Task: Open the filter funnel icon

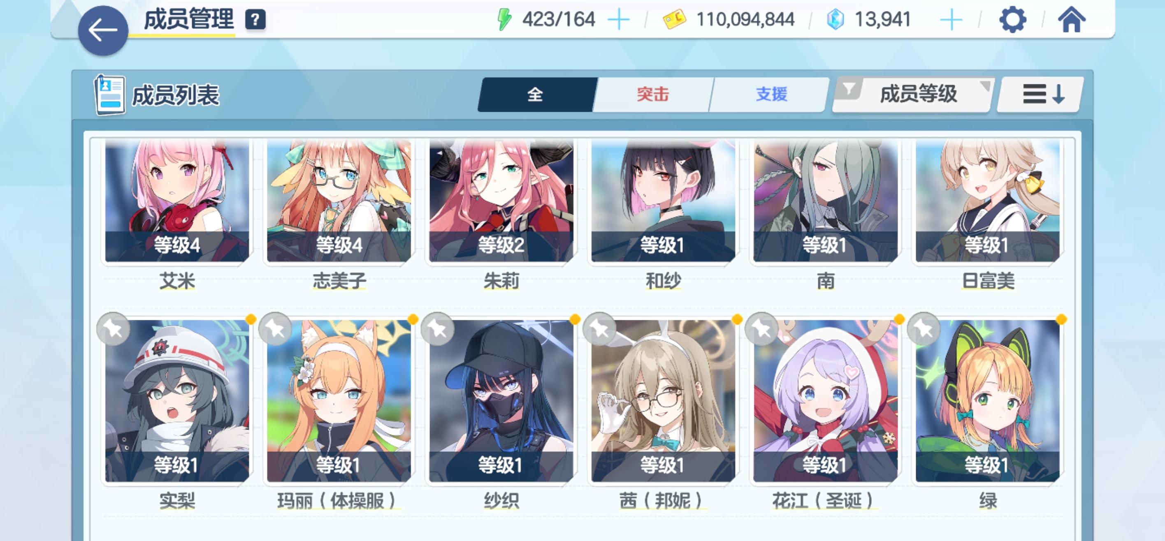Action: tap(849, 88)
